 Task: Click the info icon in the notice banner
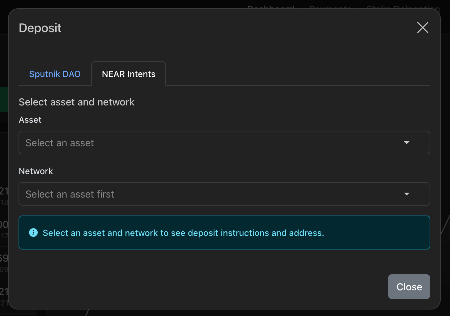coord(33,233)
